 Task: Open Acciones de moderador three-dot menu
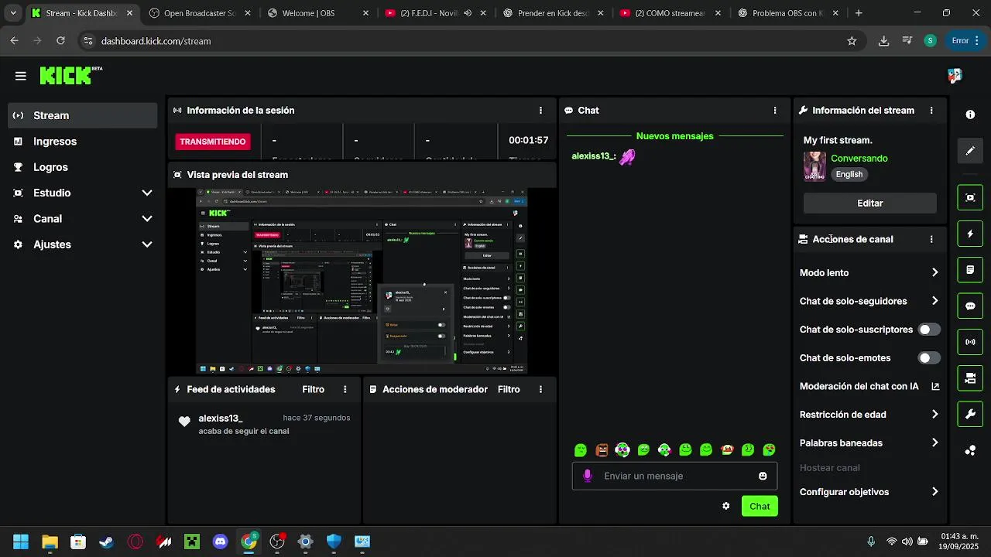point(540,390)
